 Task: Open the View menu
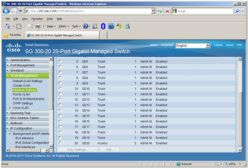tap(25, 19)
